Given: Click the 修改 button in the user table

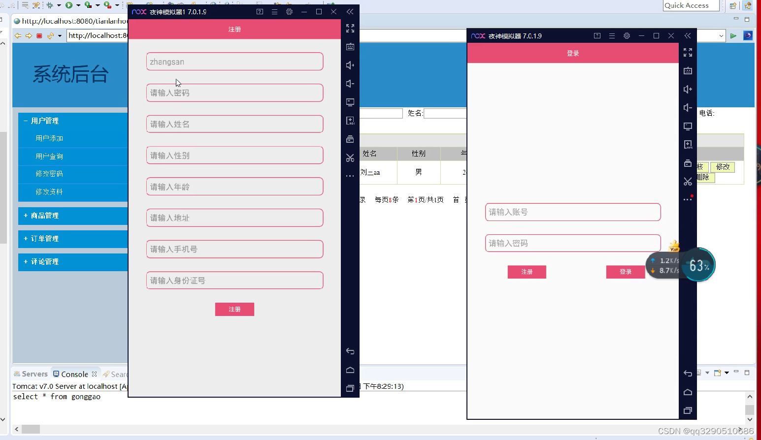Looking at the screenshot, I should pos(723,167).
